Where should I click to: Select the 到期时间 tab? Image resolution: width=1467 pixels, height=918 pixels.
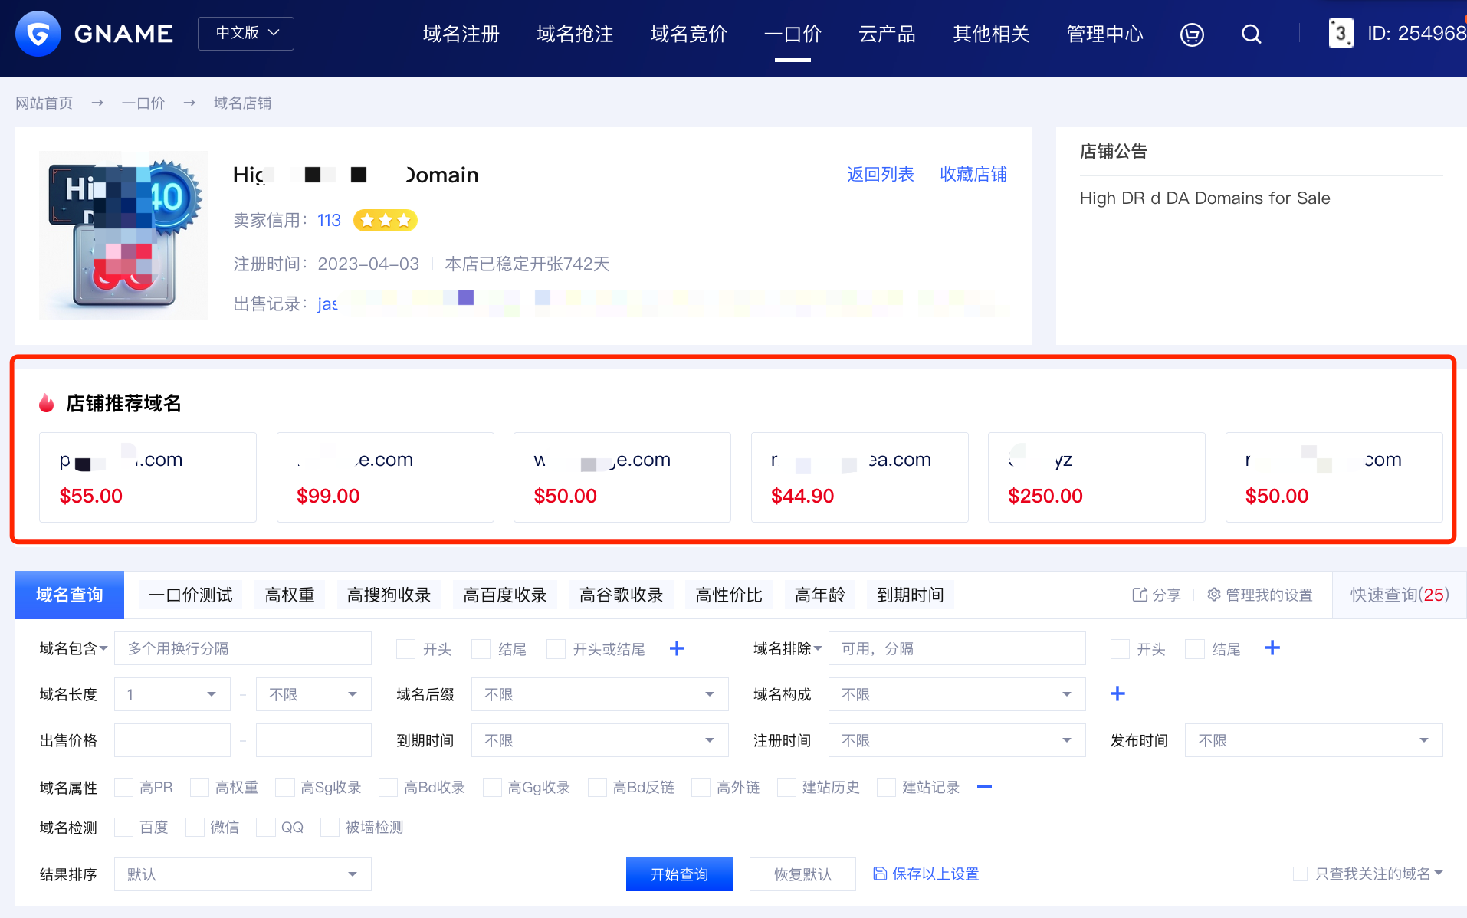(x=911, y=595)
